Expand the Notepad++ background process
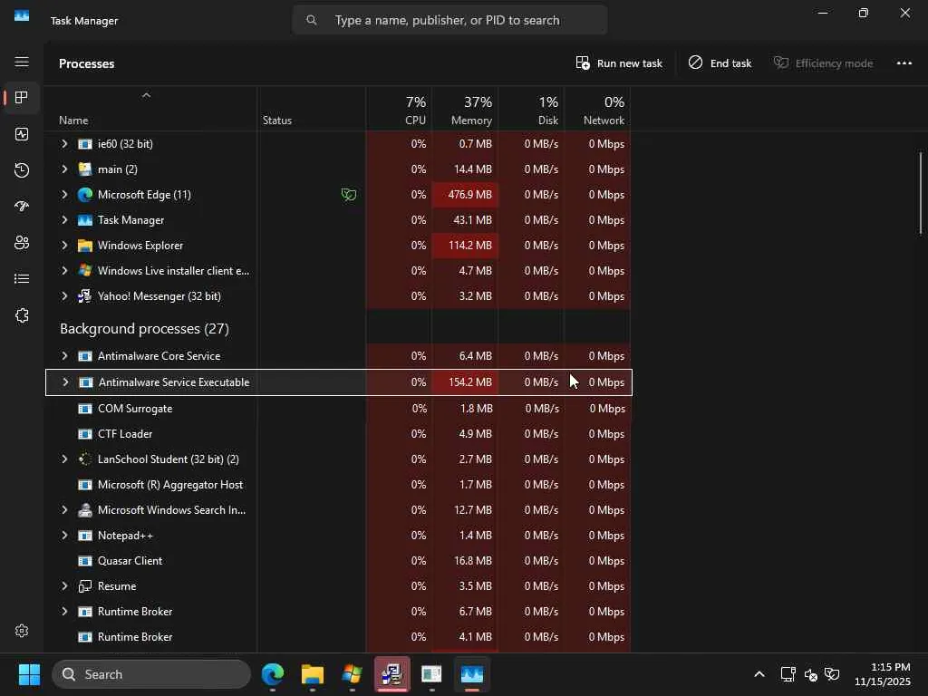The width and height of the screenshot is (928, 696). pos(64,536)
